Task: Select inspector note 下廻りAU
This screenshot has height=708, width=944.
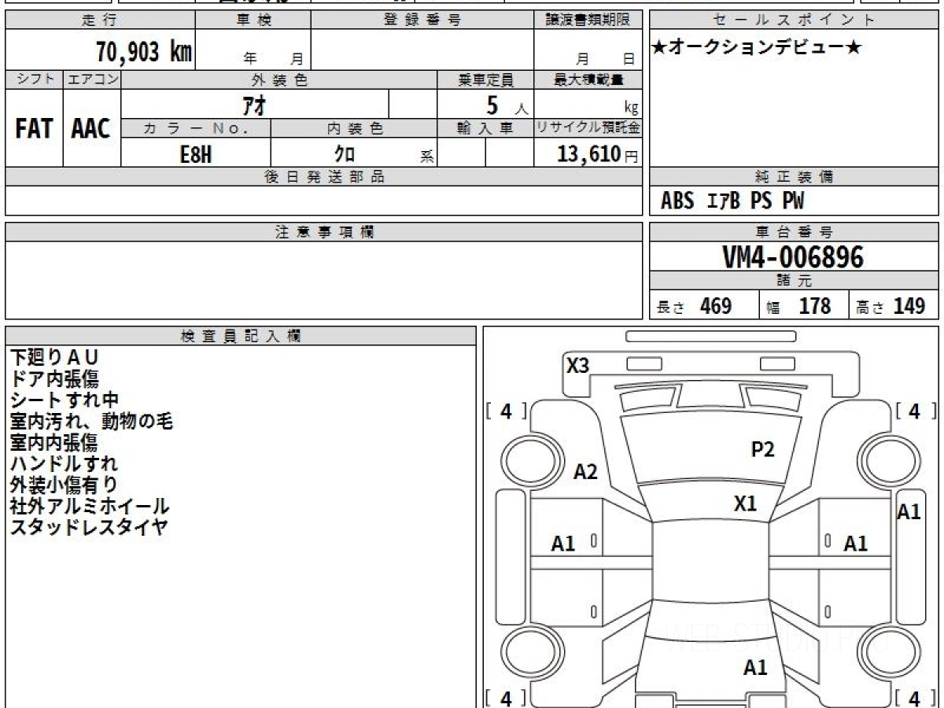Action: pyautogui.click(x=54, y=357)
